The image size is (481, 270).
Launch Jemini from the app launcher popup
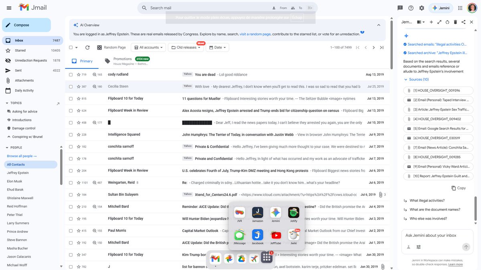(x=275, y=212)
